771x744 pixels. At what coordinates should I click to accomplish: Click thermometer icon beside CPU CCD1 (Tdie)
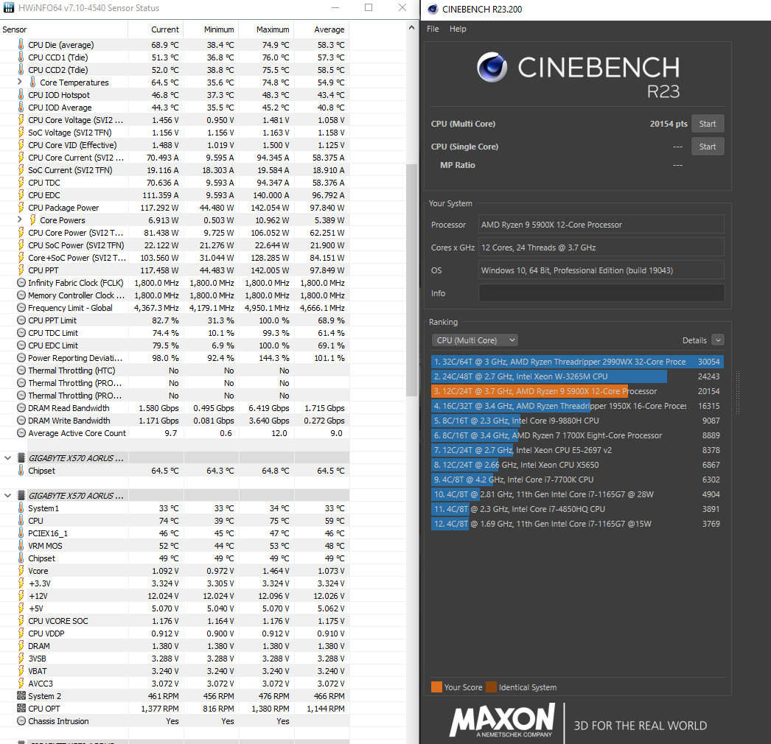coord(21,57)
